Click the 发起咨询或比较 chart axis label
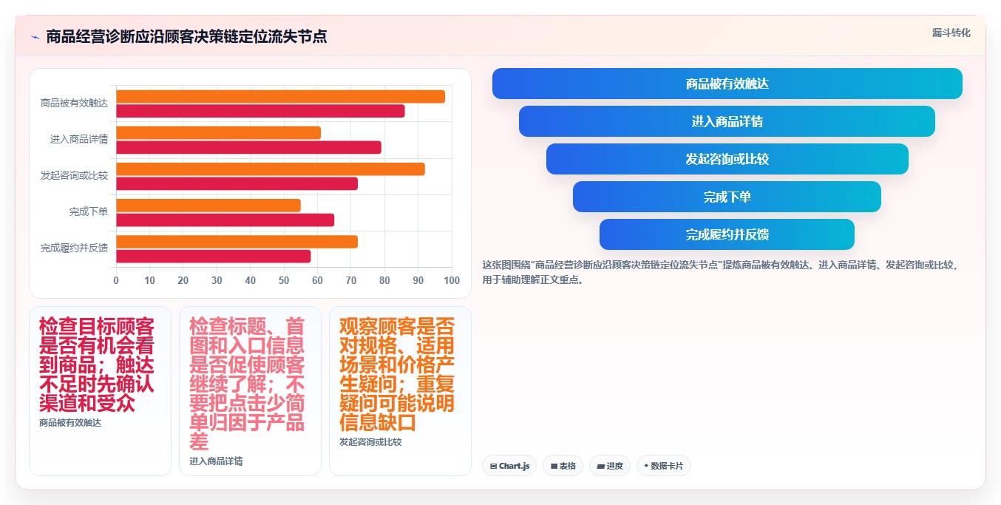The width and height of the screenshot is (1001, 505). click(74, 176)
